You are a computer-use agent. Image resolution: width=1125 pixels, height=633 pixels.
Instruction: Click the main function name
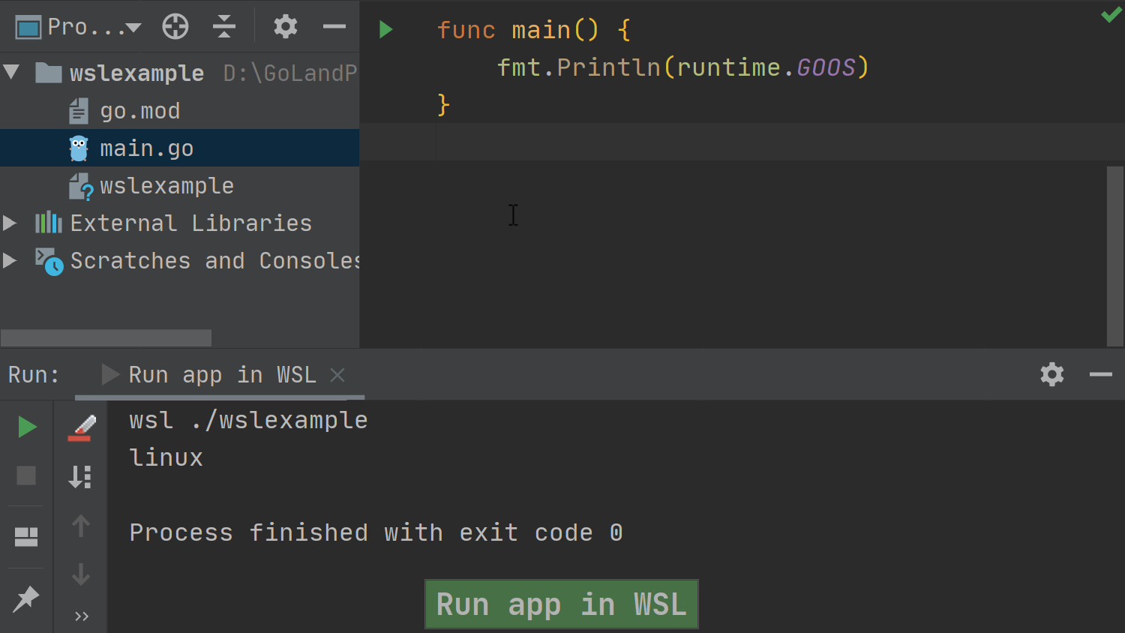tap(541, 30)
